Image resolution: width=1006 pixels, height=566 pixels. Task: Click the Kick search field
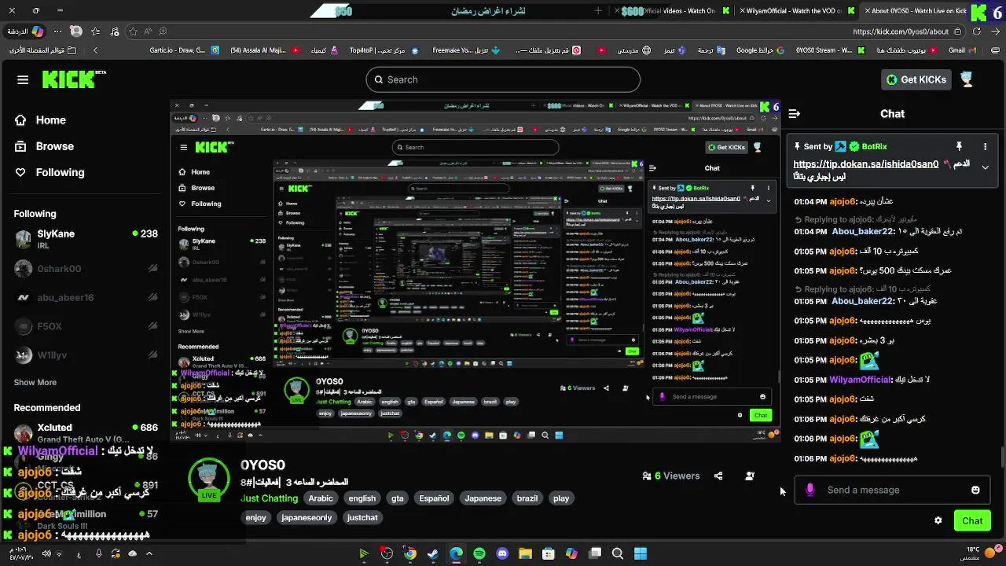[503, 79]
